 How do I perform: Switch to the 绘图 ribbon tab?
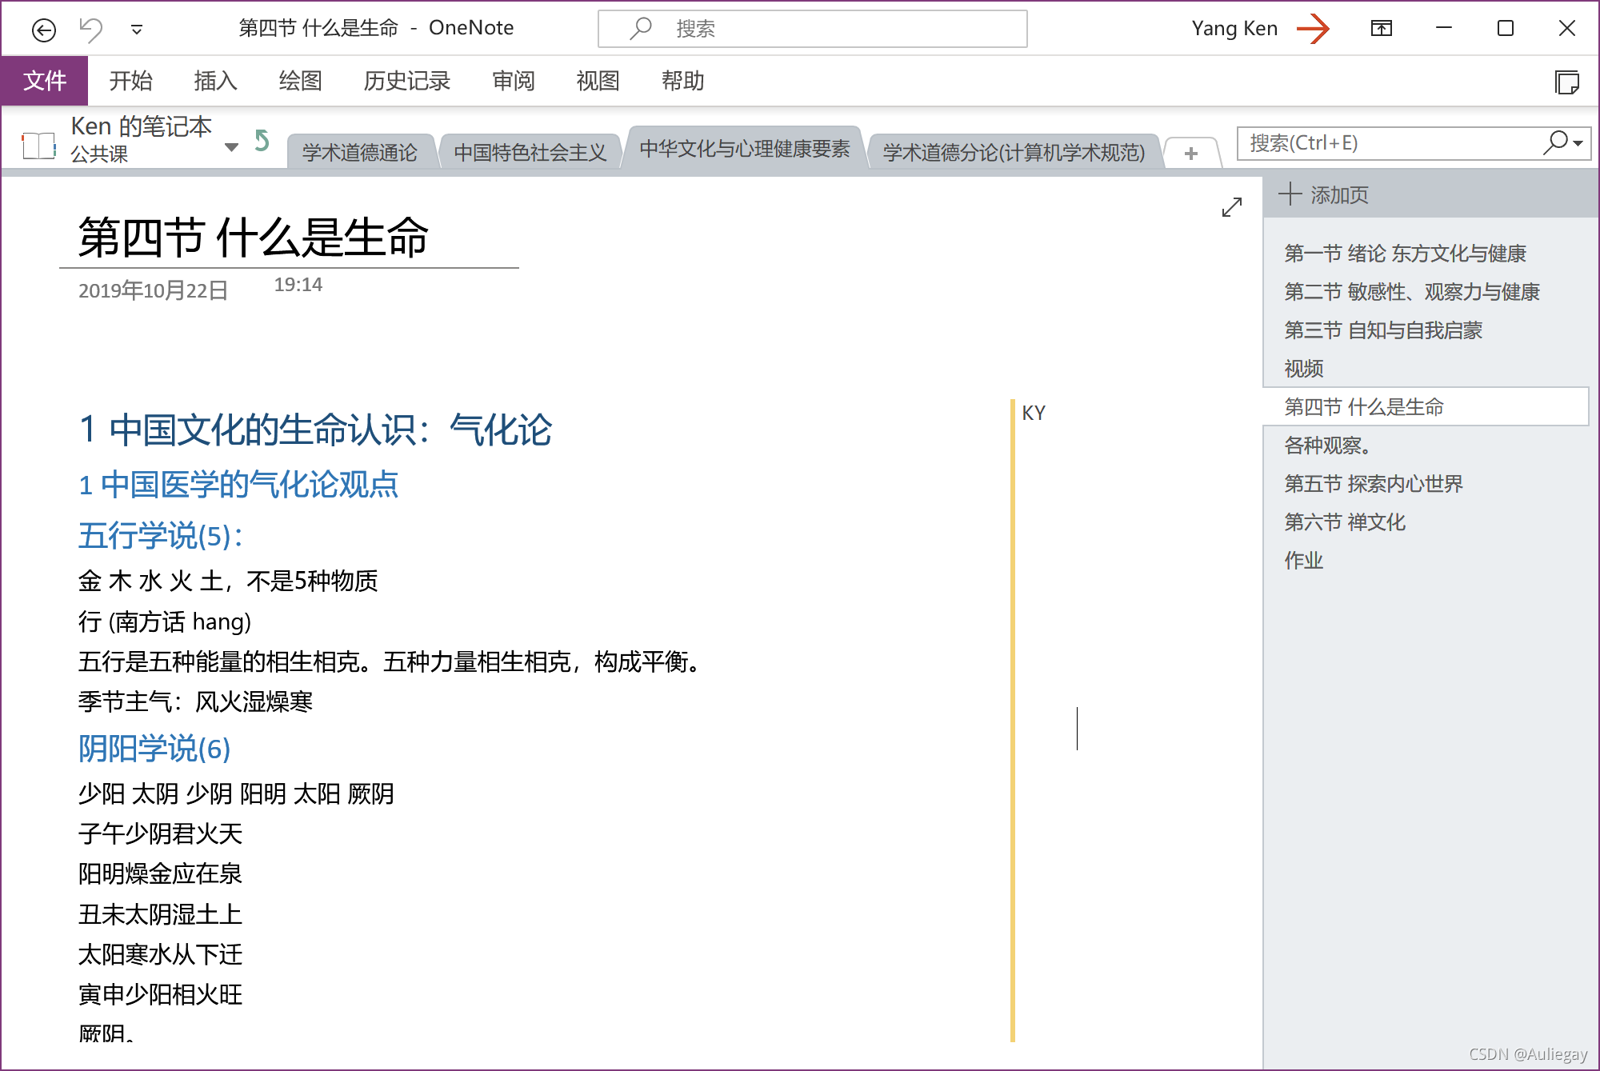pyautogui.click(x=300, y=80)
